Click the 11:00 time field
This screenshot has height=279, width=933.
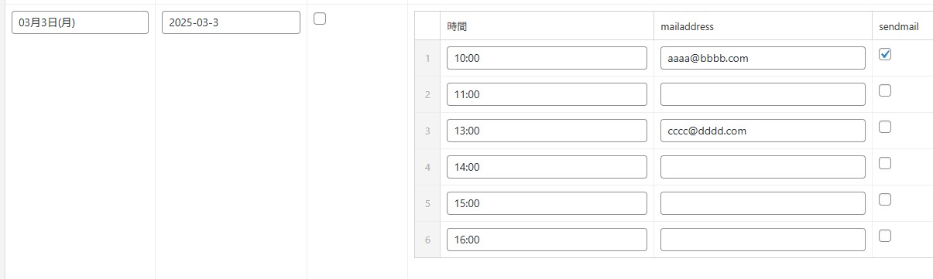[547, 94]
